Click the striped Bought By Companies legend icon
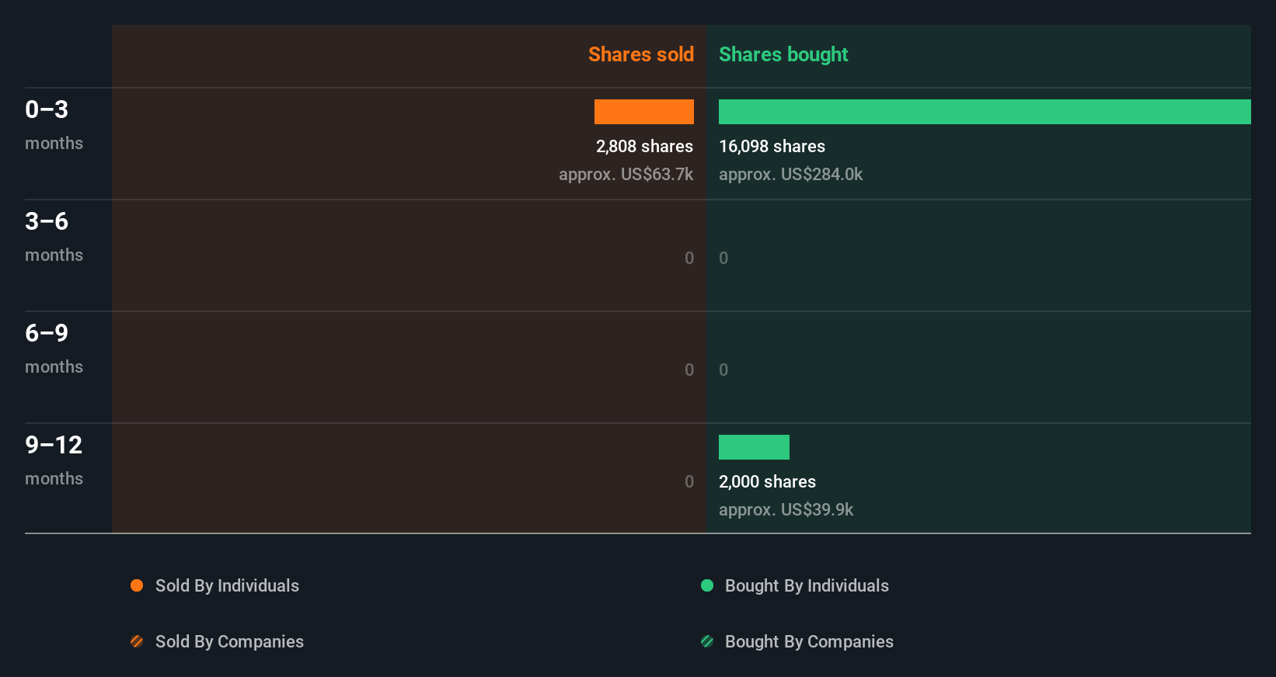The height and width of the screenshot is (677, 1276). pyautogui.click(x=707, y=641)
